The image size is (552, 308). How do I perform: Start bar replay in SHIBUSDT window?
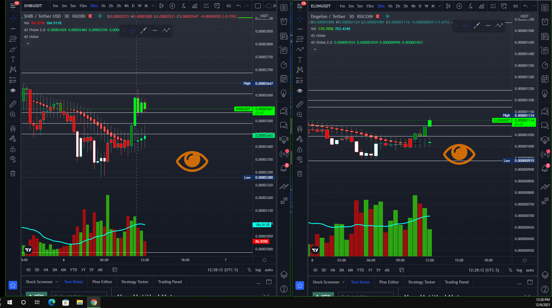(x=228, y=6)
